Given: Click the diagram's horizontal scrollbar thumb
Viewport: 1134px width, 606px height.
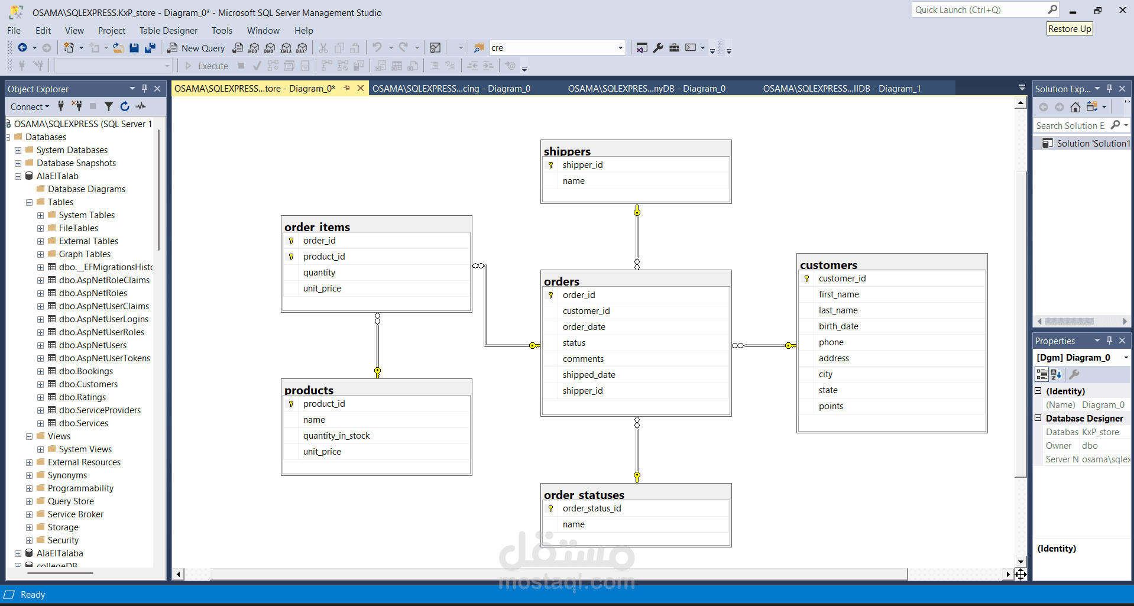Looking at the screenshot, I should 558,574.
